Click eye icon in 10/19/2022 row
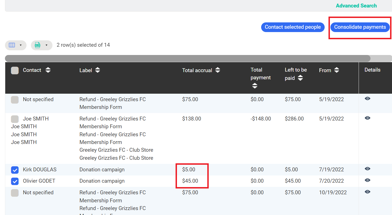392x215 pixels. click(x=367, y=192)
